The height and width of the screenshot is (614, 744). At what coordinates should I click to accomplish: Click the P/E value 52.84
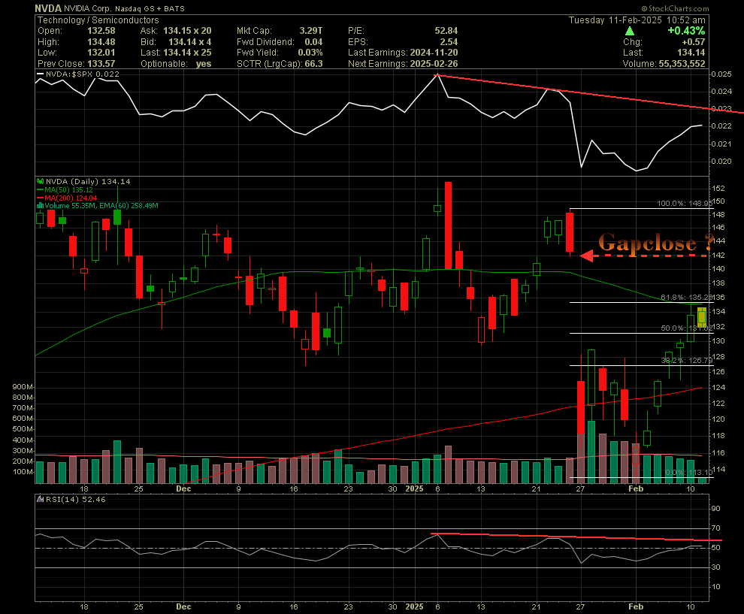tap(446, 31)
